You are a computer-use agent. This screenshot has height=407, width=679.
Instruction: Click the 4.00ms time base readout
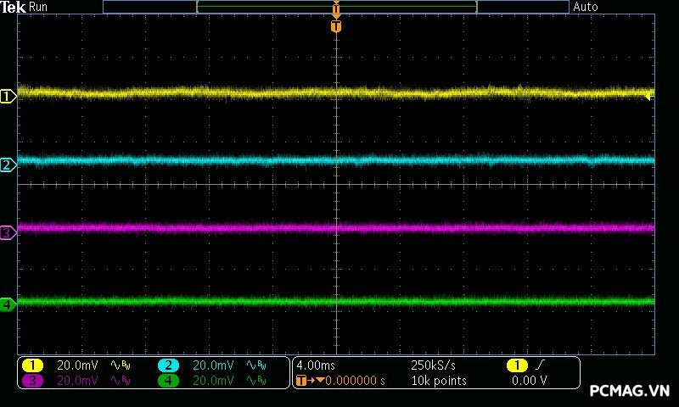click(x=317, y=365)
